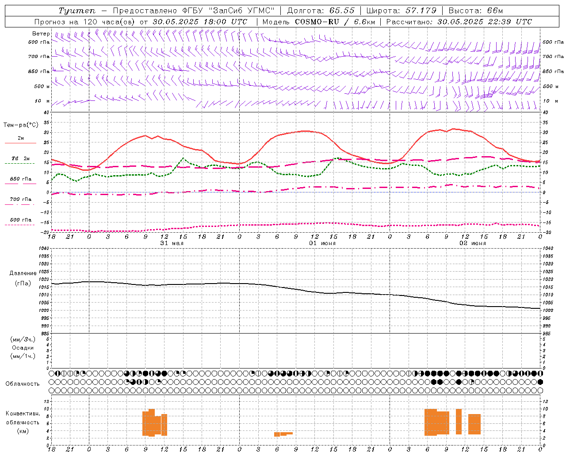Screen dimensions: 566x453
Task: Click the "Ветер" wind panel label
Action: pyautogui.click(x=41, y=34)
